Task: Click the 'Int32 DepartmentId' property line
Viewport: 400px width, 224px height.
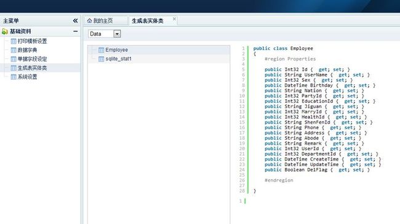Action: (321, 154)
